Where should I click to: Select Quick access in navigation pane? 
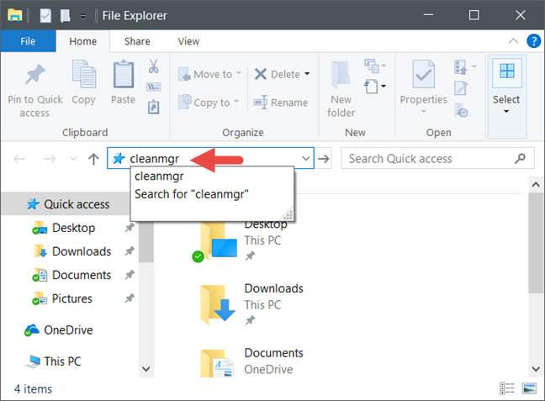[68, 204]
